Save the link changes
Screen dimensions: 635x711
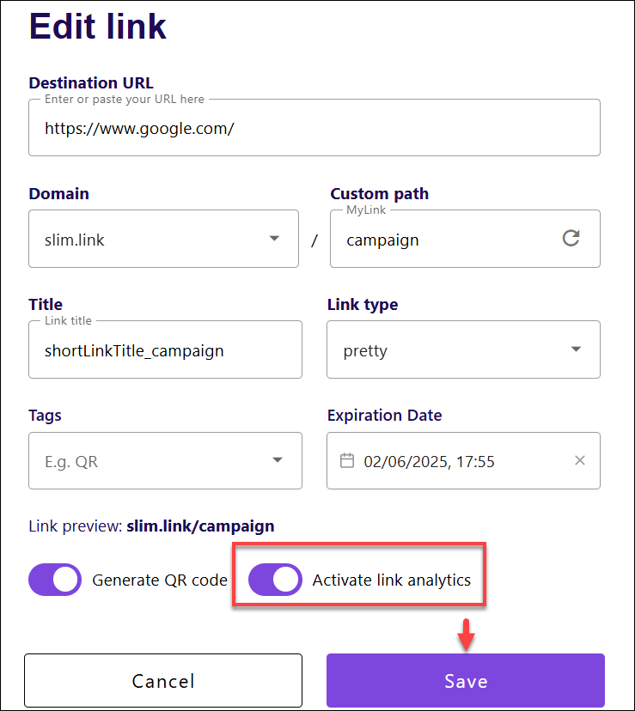click(x=466, y=681)
